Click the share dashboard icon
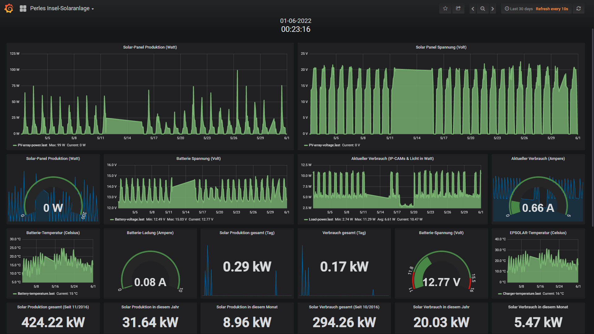 pos(458,9)
